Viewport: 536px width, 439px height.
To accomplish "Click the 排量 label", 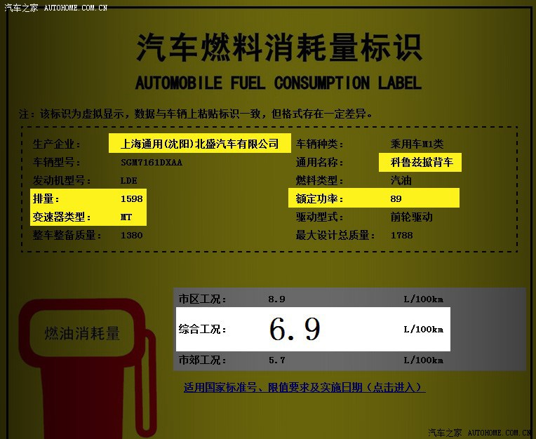I will tap(46, 198).
